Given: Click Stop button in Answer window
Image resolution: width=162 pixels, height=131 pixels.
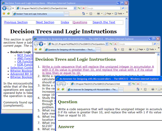Looking at the screenshot, I should pos(138,84).
